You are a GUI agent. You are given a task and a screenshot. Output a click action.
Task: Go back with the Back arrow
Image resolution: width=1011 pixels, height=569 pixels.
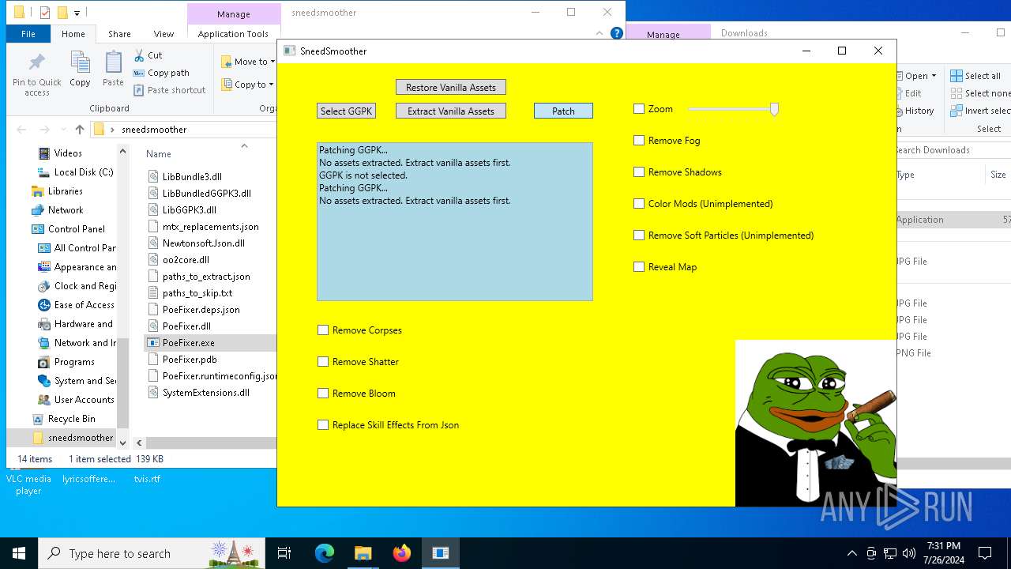(x=21, y=130)
